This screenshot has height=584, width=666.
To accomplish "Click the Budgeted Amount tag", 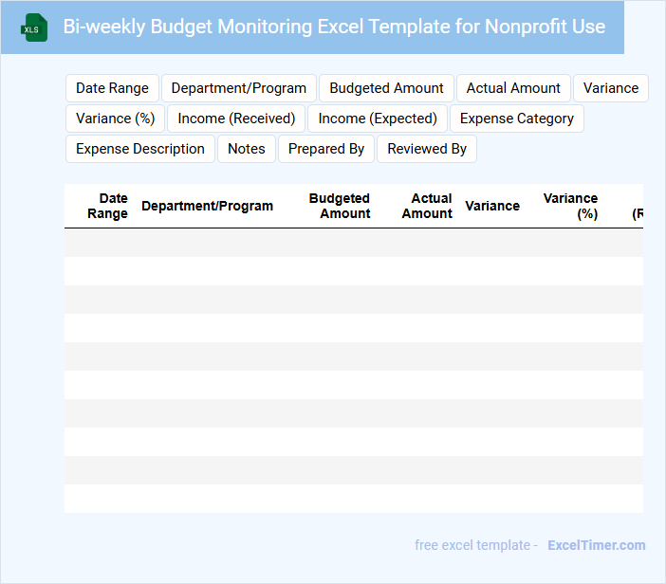I will [x=386, y=88].
